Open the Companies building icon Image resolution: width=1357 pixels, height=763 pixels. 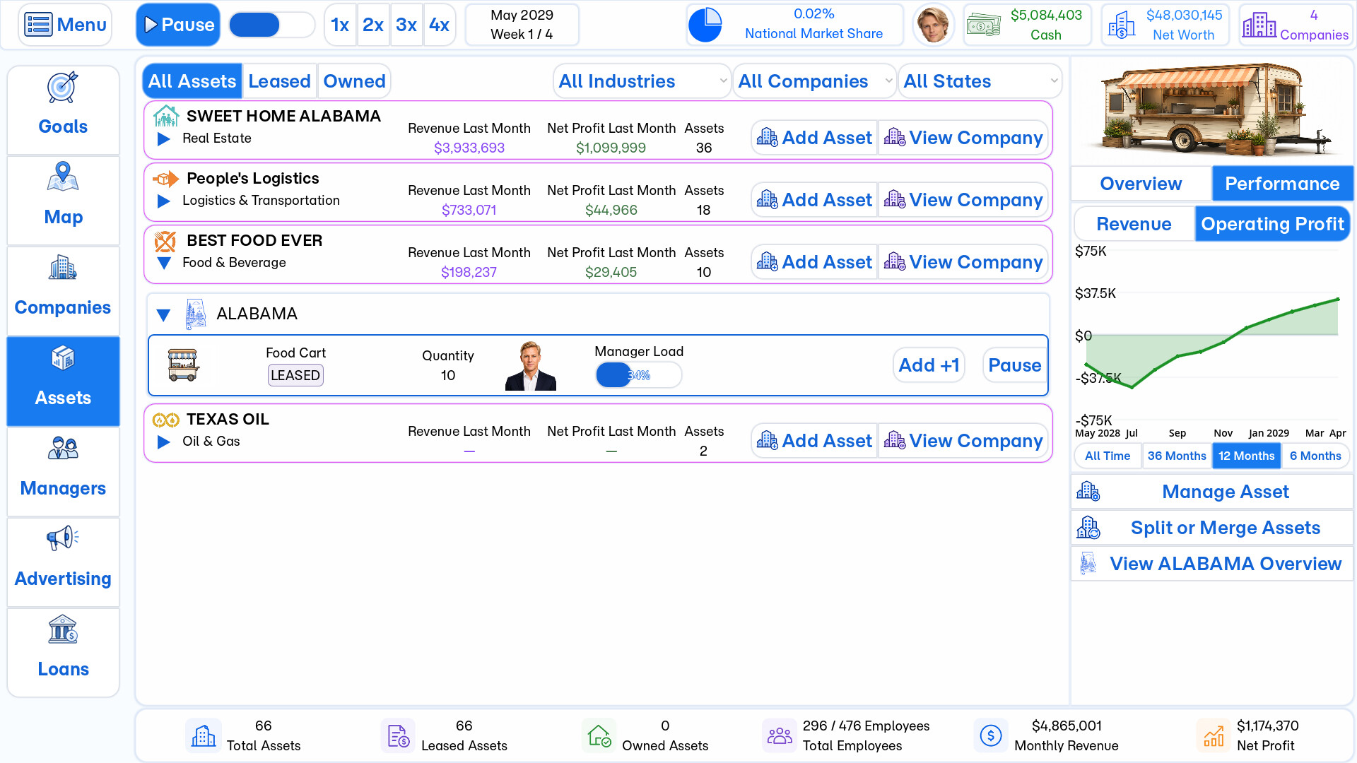[63, 268]
